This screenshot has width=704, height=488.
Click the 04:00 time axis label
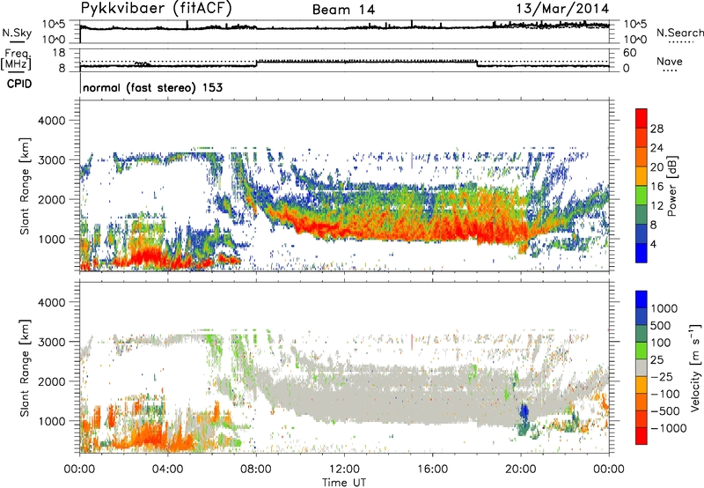[168, 469]
